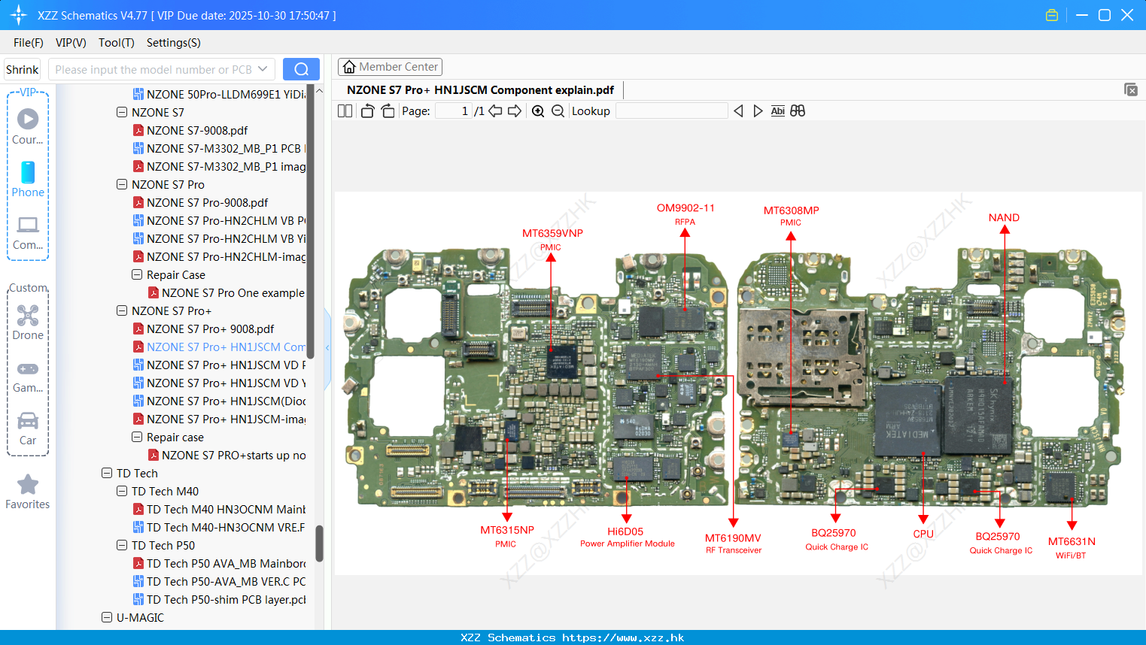
Task: Click the Shrink button
Action: click(22, 69)
